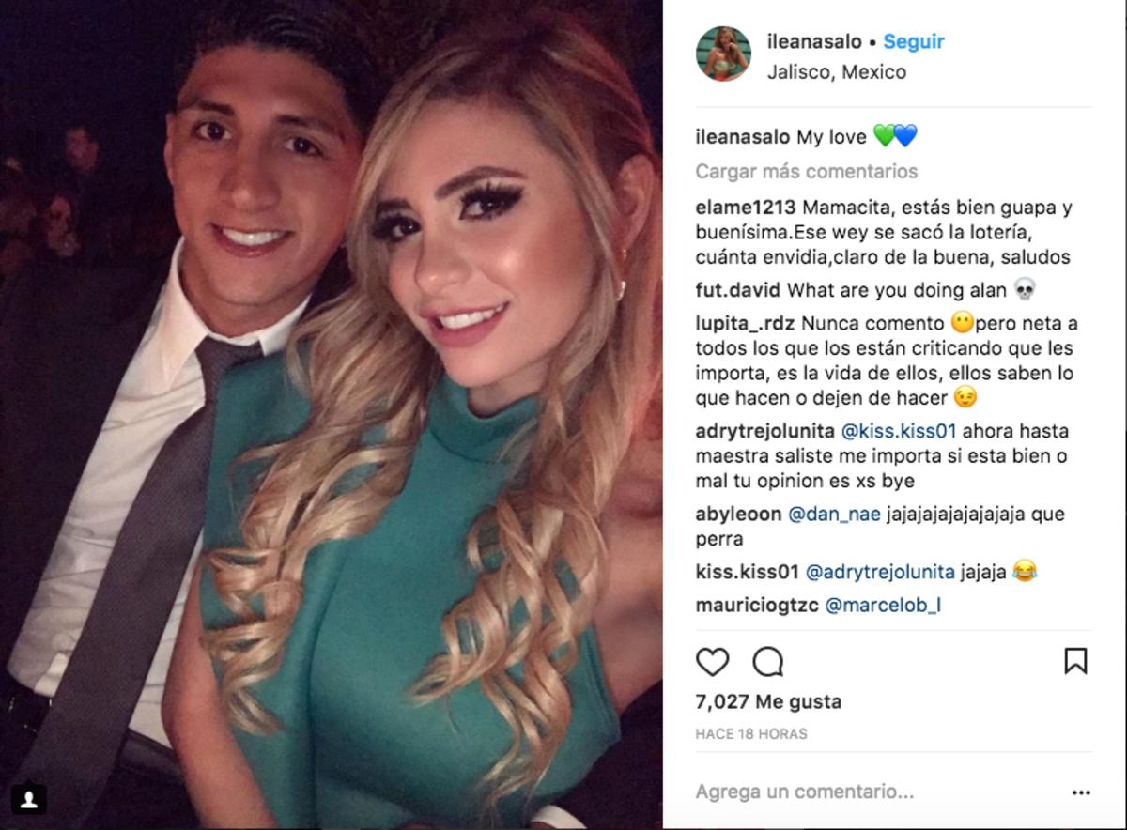The height and width of the screenshot is (830, 1127).
Task: Visit commenter elame1213's profile
Action: coord(746,208)
